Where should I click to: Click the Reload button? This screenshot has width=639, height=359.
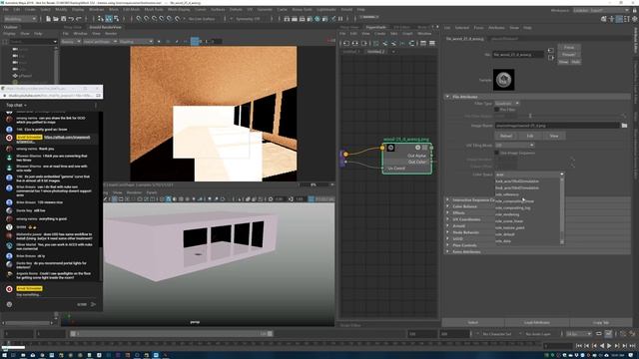click(506, 136)
